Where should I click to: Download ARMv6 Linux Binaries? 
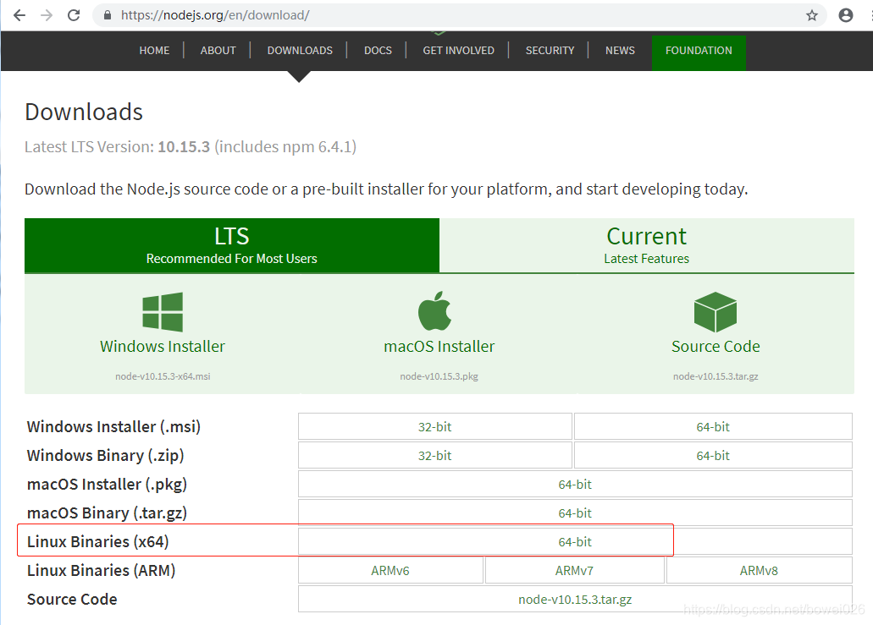(x=390, y=571)
